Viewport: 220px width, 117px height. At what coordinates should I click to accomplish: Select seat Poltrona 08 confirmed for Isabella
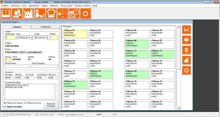click(x=137, y=44)
